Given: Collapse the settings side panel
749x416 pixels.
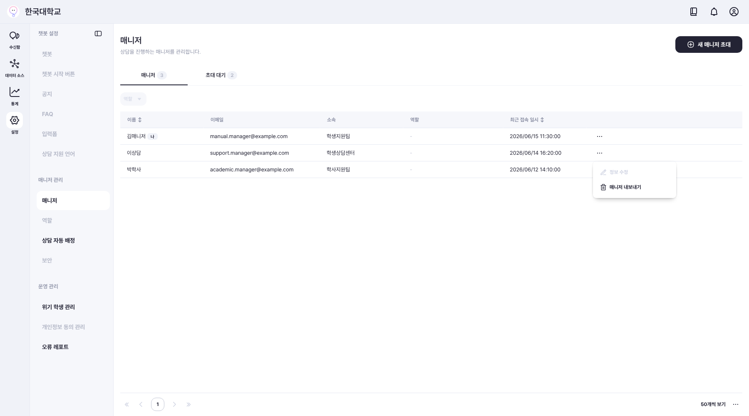Looking at the screenshot, I should pos(98,34).
